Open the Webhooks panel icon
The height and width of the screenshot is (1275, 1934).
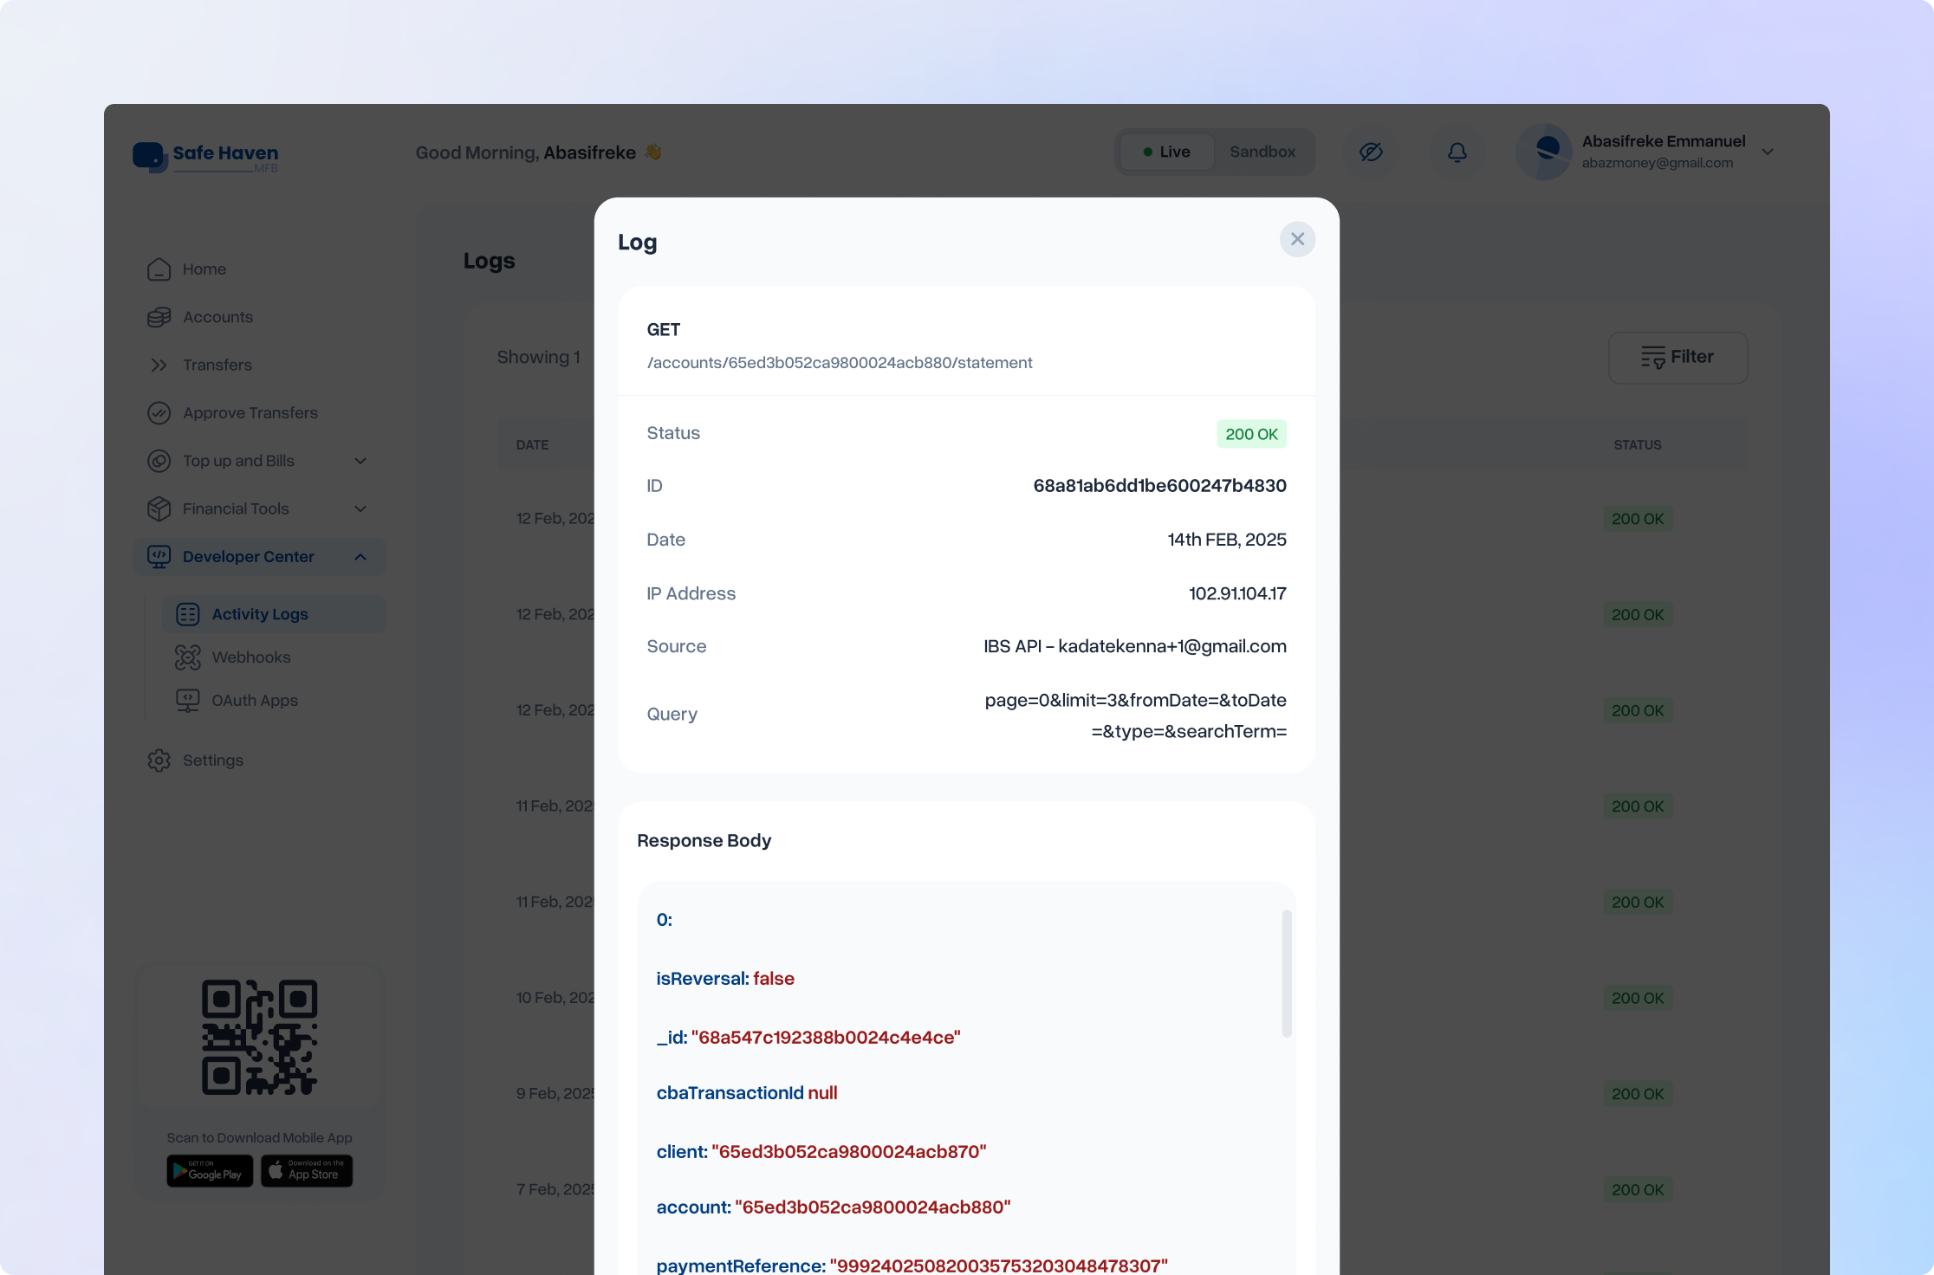[187, 657]
